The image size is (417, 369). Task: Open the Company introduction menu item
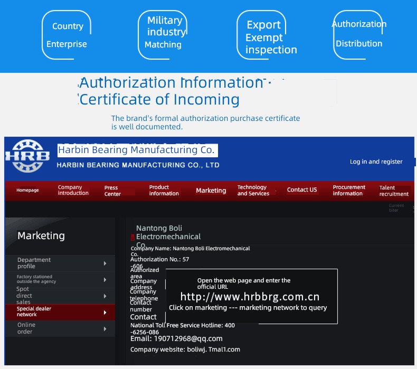click(x=73, y=190)
